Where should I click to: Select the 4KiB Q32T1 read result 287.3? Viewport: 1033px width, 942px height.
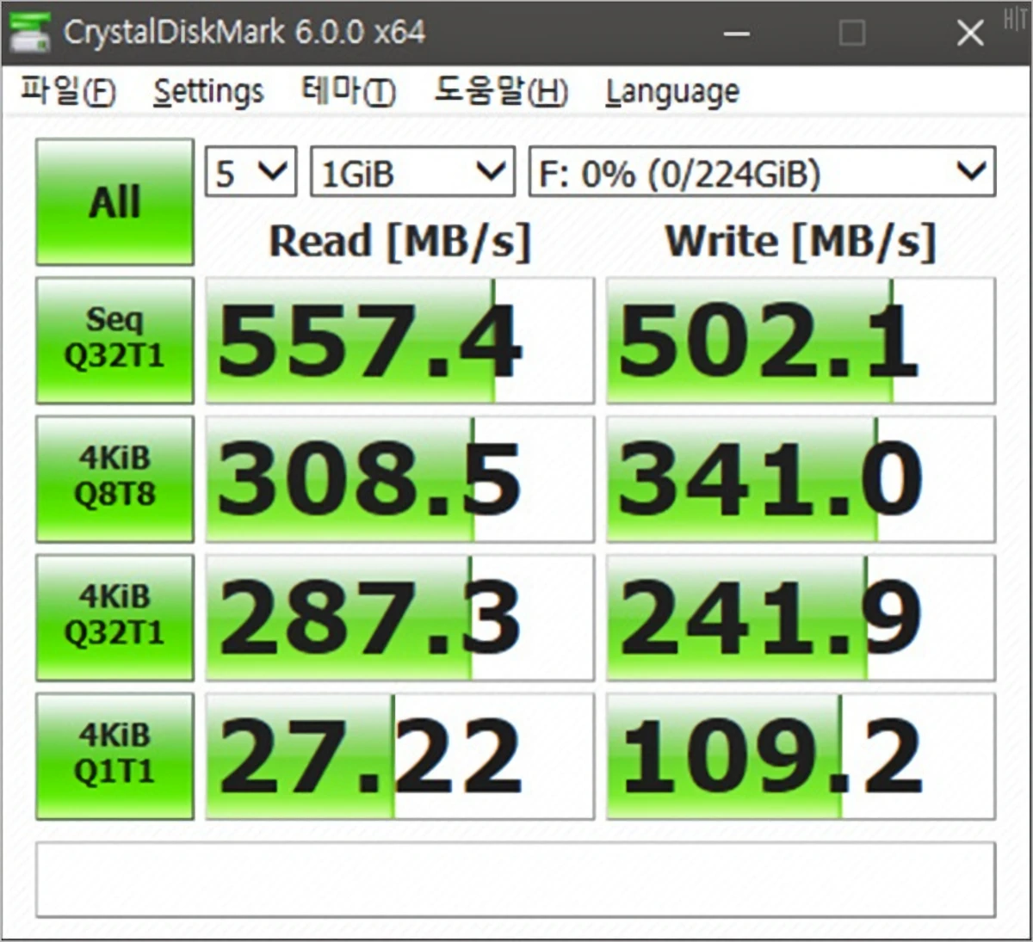(399, 618)
